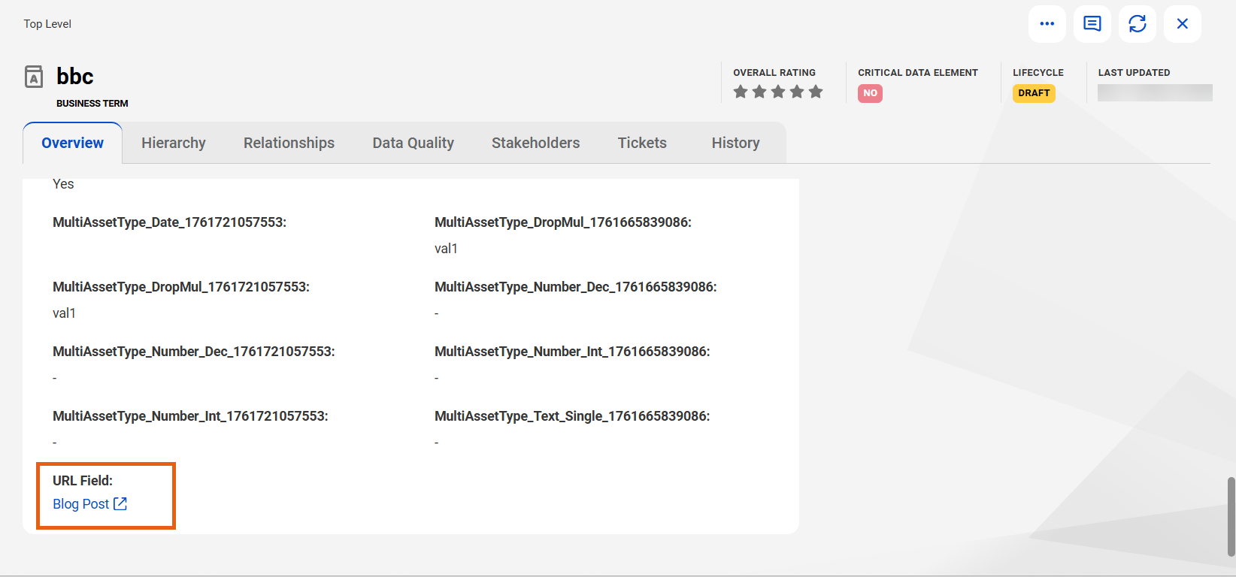The height and width of the screenshot is (577, 1236).
Task: Open the Blog Post link
Action: click(x=81, y=504)
